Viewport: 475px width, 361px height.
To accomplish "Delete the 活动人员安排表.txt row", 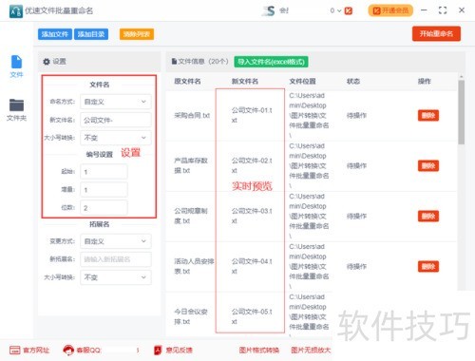I will [428, 266].
